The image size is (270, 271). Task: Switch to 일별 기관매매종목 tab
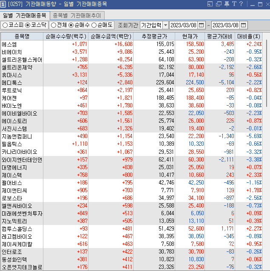click(x=25, y=16)
